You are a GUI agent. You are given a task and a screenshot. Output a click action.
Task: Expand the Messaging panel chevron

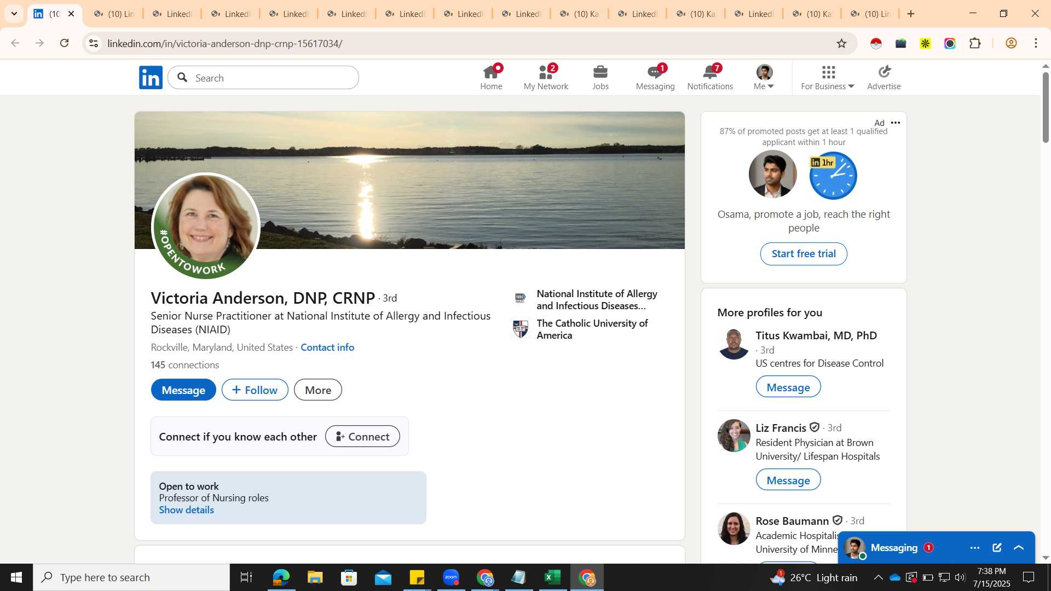[x=1019, y=548]
